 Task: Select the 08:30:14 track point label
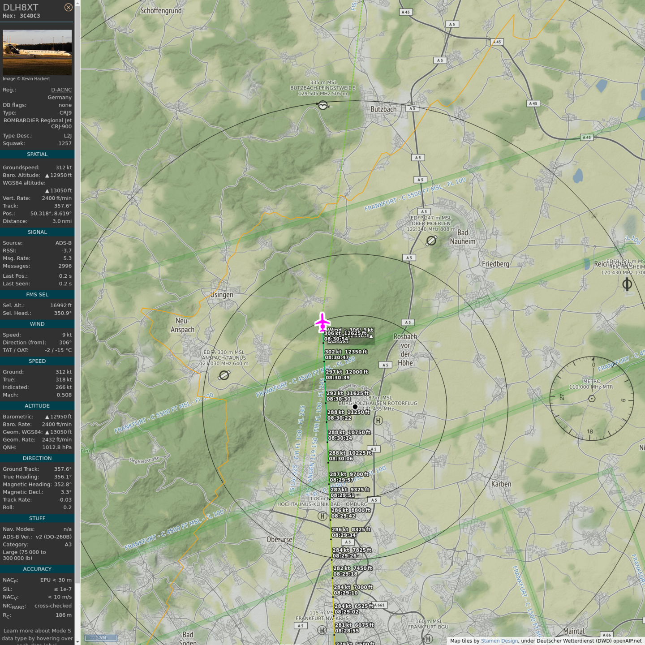[340, 438]
